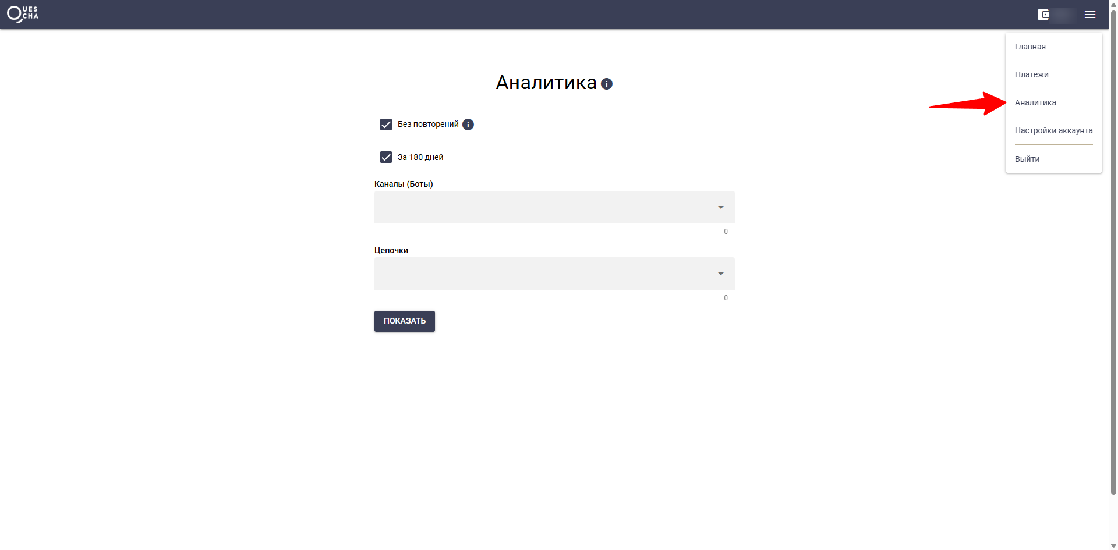Click the QuesCha logo
Image resolution: width=1118 pixels, height=550 pixels.
tap(22, 14)
